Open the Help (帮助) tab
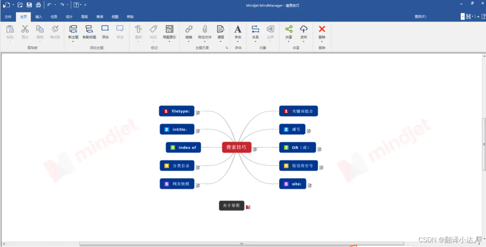 click(x=130, y=17)
